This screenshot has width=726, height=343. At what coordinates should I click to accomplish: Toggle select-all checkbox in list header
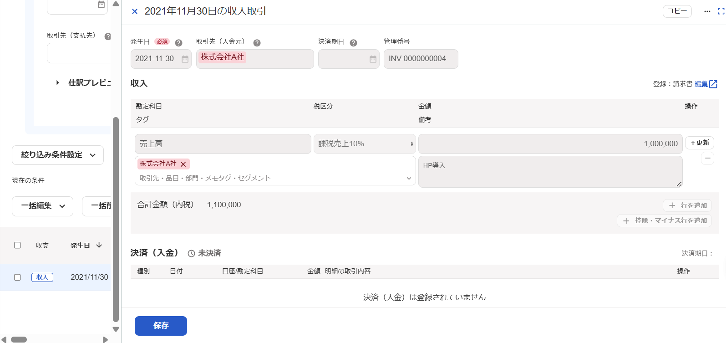point(17,245)
